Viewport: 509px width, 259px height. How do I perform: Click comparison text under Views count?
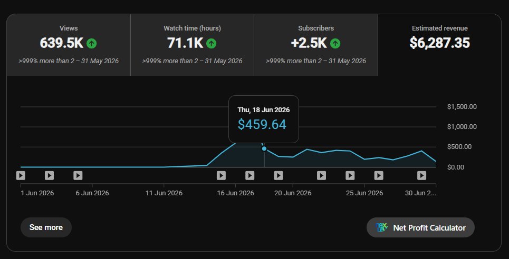(x=69, y=61)
